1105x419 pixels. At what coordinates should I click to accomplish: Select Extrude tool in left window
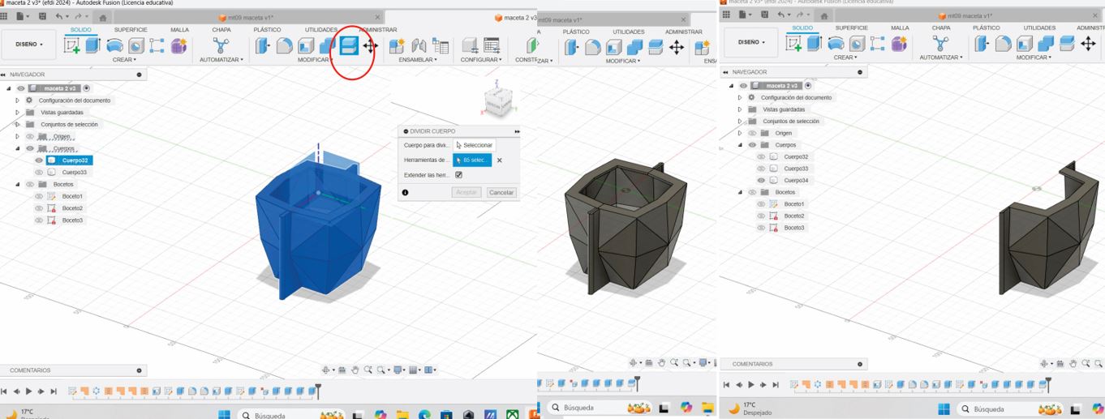point(93,46)
